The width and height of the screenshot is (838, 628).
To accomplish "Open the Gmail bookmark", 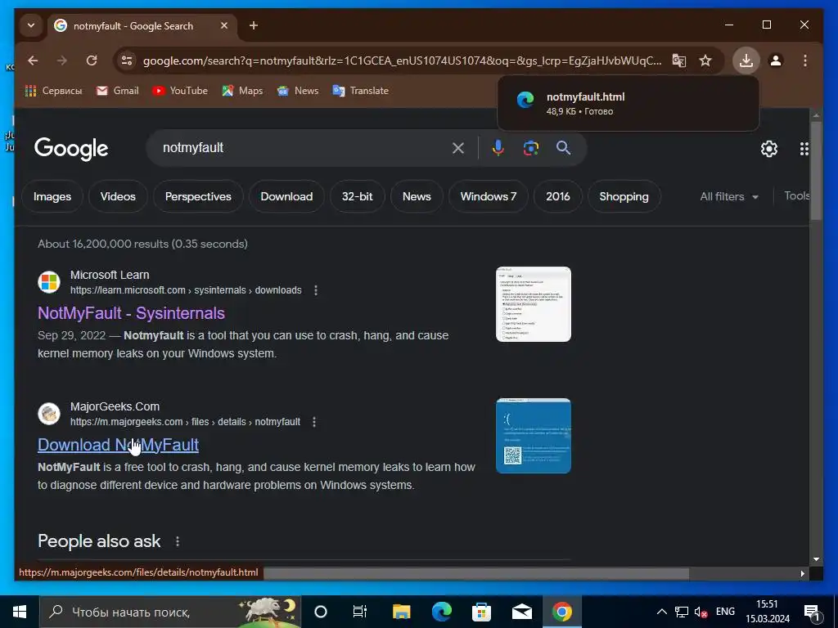I will 118,91.
